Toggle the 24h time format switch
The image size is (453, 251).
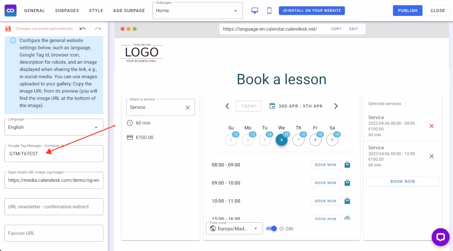tap(271, 228)
